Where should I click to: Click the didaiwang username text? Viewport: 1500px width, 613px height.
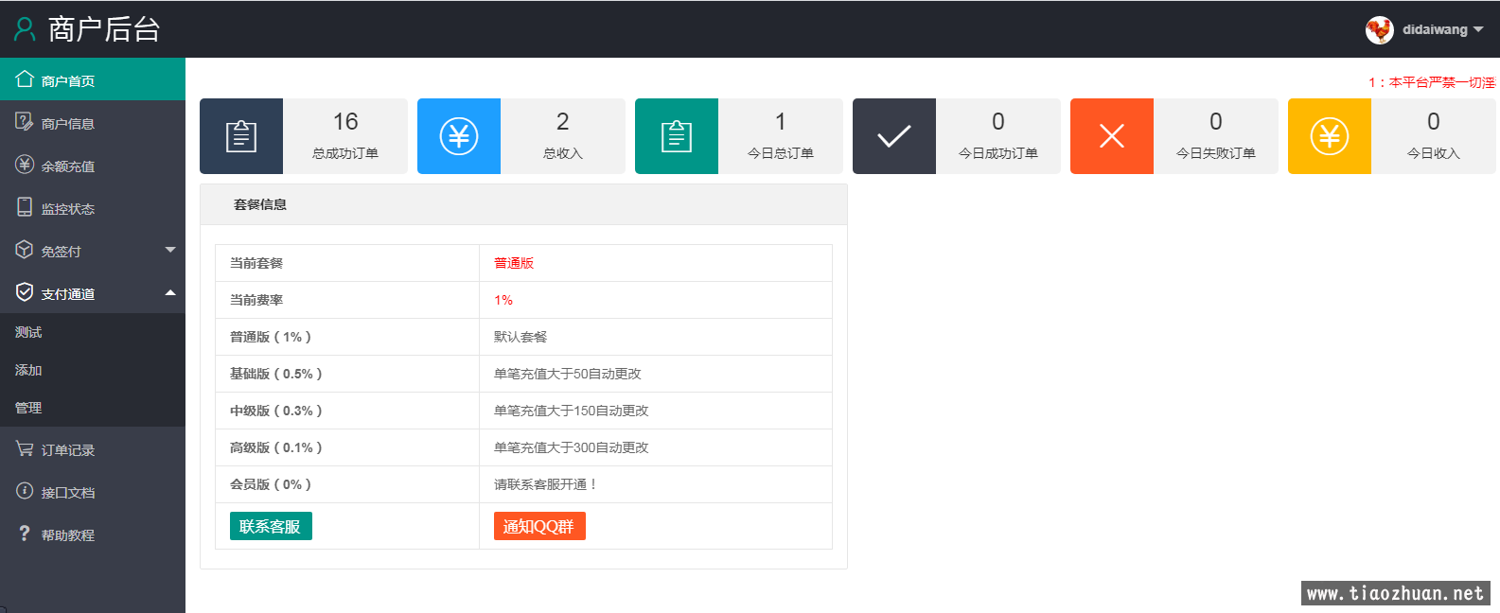click(1435, 29)
